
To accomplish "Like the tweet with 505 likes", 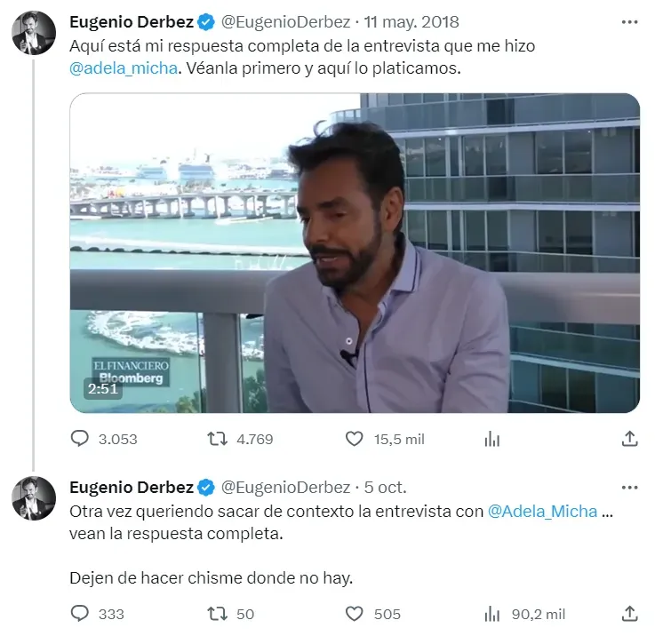I will (x=355, y=614).
